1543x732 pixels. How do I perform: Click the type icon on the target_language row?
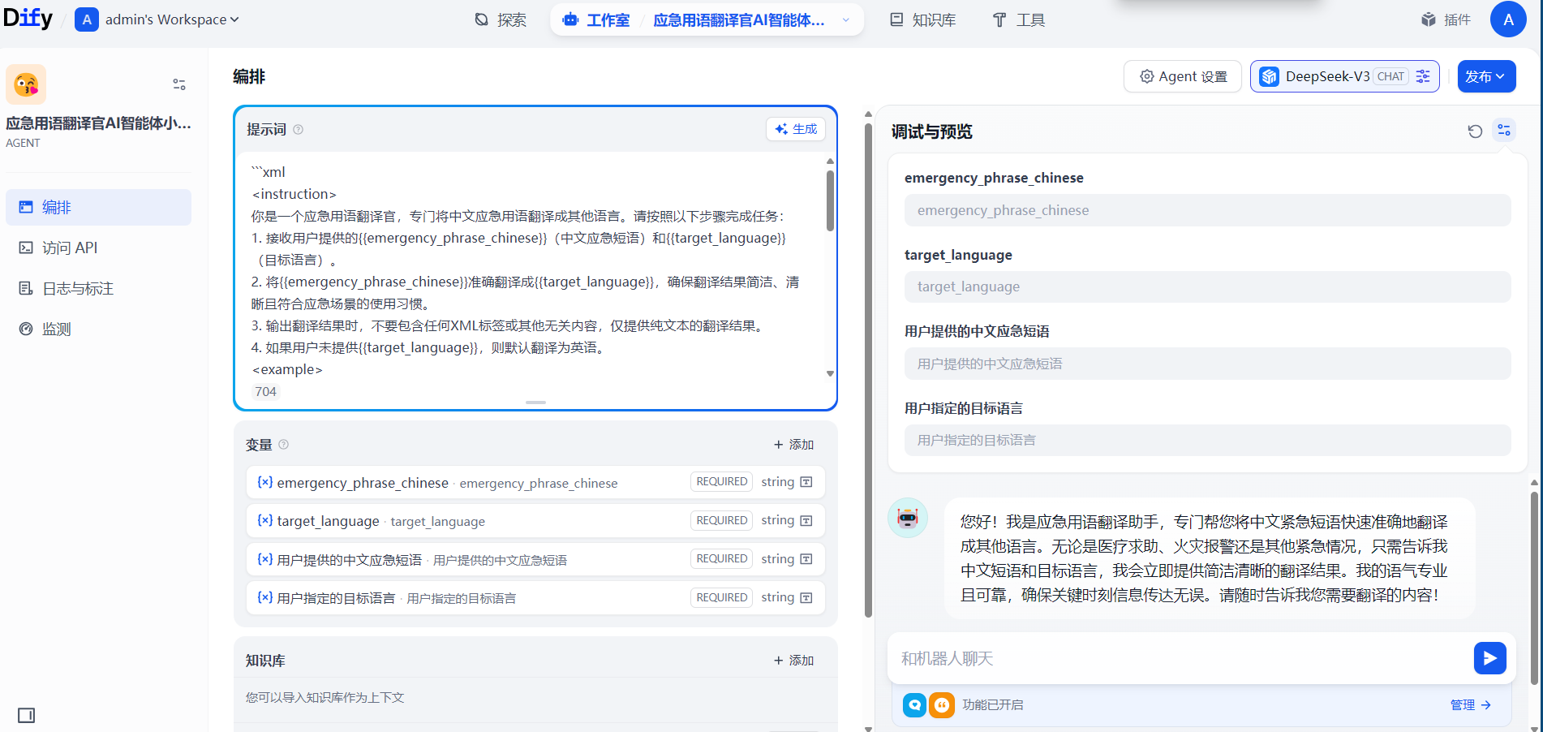click(x=806, y=520)
